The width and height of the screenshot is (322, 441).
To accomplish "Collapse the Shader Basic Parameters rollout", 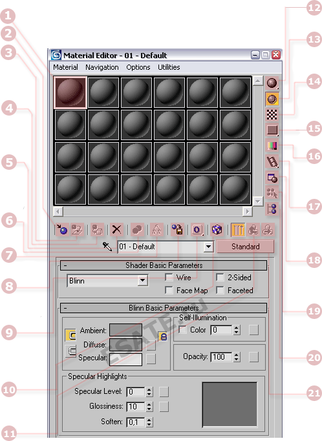I will click(x=164, y=265).
